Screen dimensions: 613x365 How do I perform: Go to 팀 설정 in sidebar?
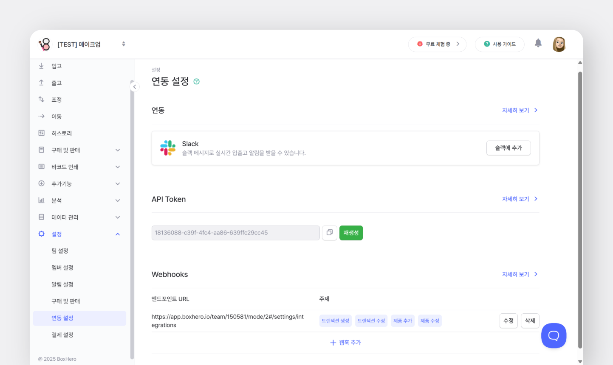point(60,251)
